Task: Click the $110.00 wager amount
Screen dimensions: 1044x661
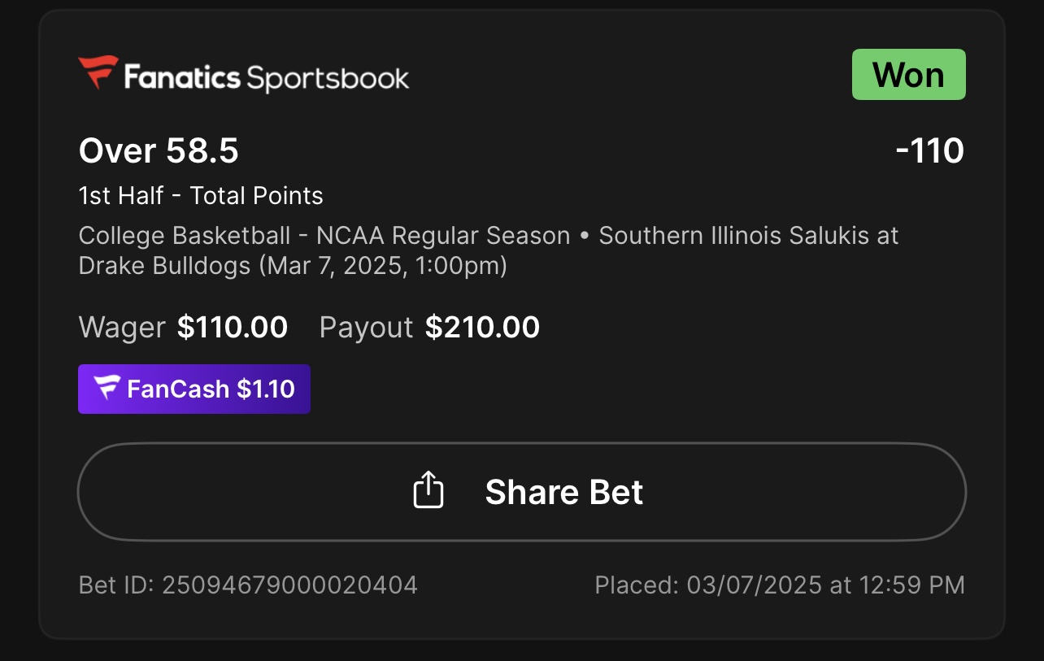Action: pyautogui.click(x=233, y=328)
